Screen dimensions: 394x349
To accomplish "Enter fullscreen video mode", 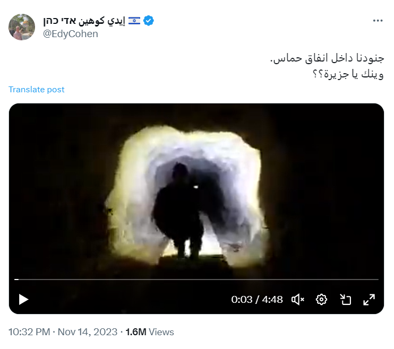I will tap(369, 300).
